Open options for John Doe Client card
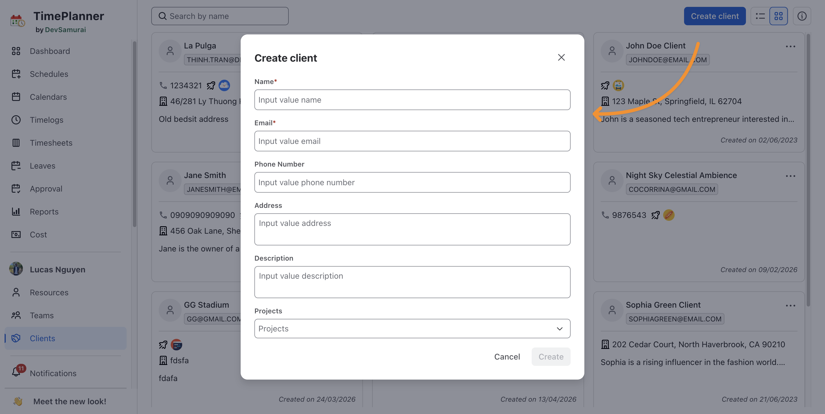The width and height of the screenshot is (825, 414). [790, 46]
